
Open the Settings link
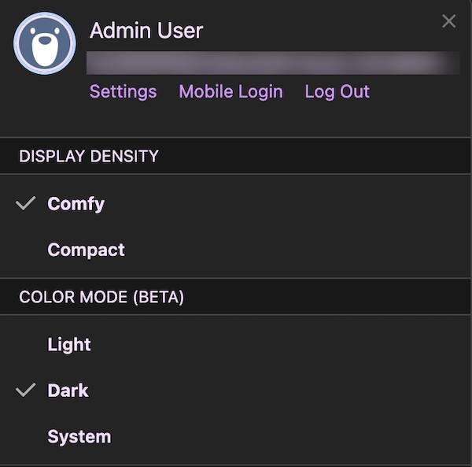pos(124,91)
